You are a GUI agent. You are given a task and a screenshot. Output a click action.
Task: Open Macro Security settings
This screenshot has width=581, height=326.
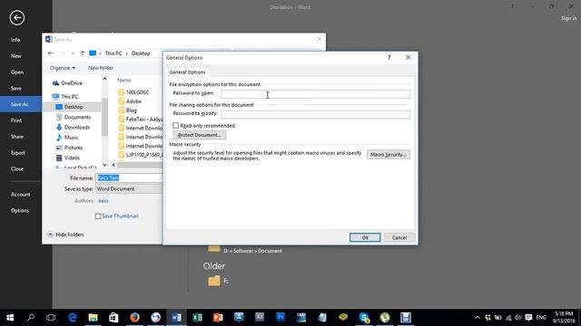click(x=389, y=155)
